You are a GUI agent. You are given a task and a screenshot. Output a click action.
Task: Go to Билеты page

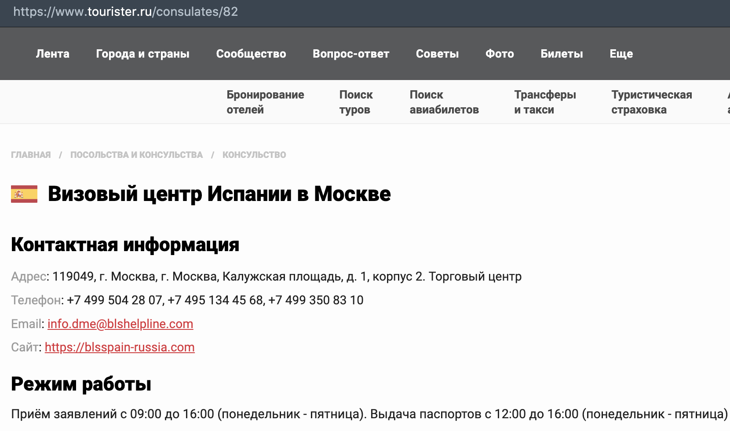pyautogui.click(x=562, y=54)
